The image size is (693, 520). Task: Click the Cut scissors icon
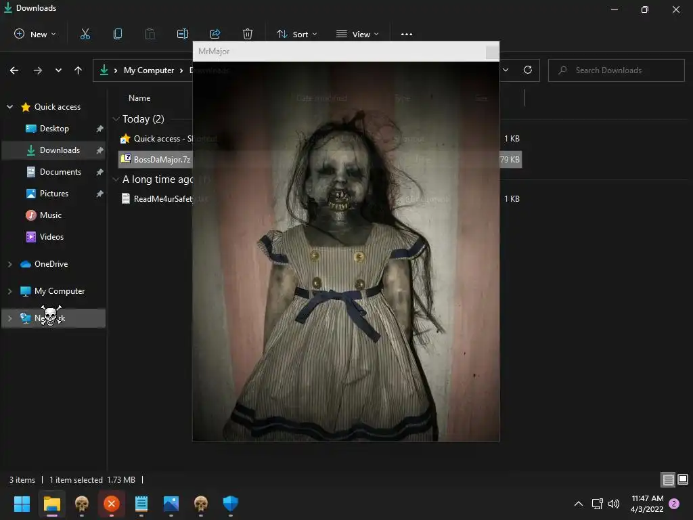click(85, 34)
